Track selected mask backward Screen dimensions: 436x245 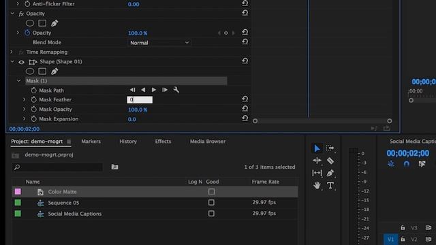143,90
